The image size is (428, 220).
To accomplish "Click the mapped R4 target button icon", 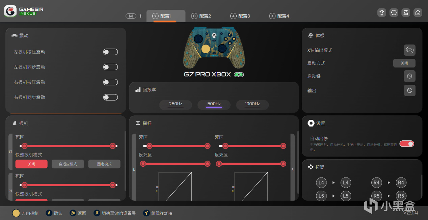I will 401,183.
